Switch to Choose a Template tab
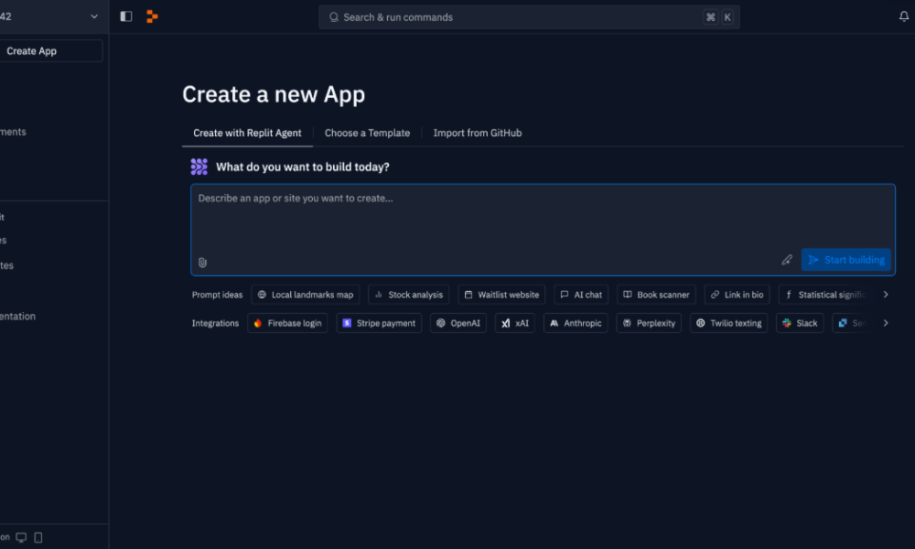This screenshot has height=549, width=915. click(367, 133)
